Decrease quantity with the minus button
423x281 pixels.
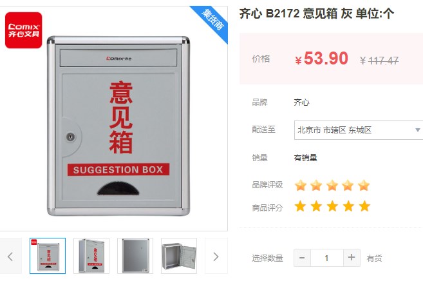[x=302, y=258]
